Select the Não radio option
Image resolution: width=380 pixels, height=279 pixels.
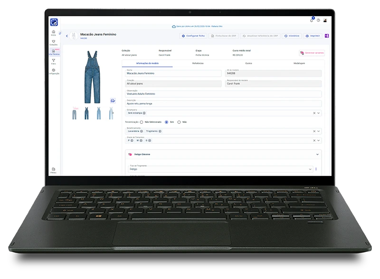[x=179, y=122]
